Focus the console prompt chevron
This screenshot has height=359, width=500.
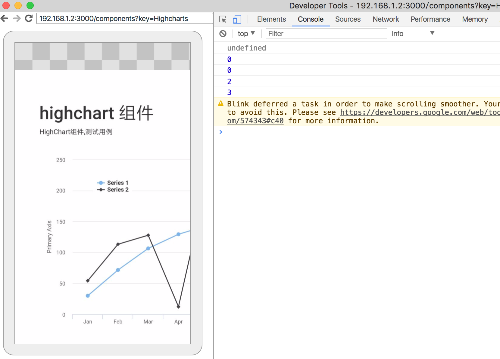coord(221,132)
